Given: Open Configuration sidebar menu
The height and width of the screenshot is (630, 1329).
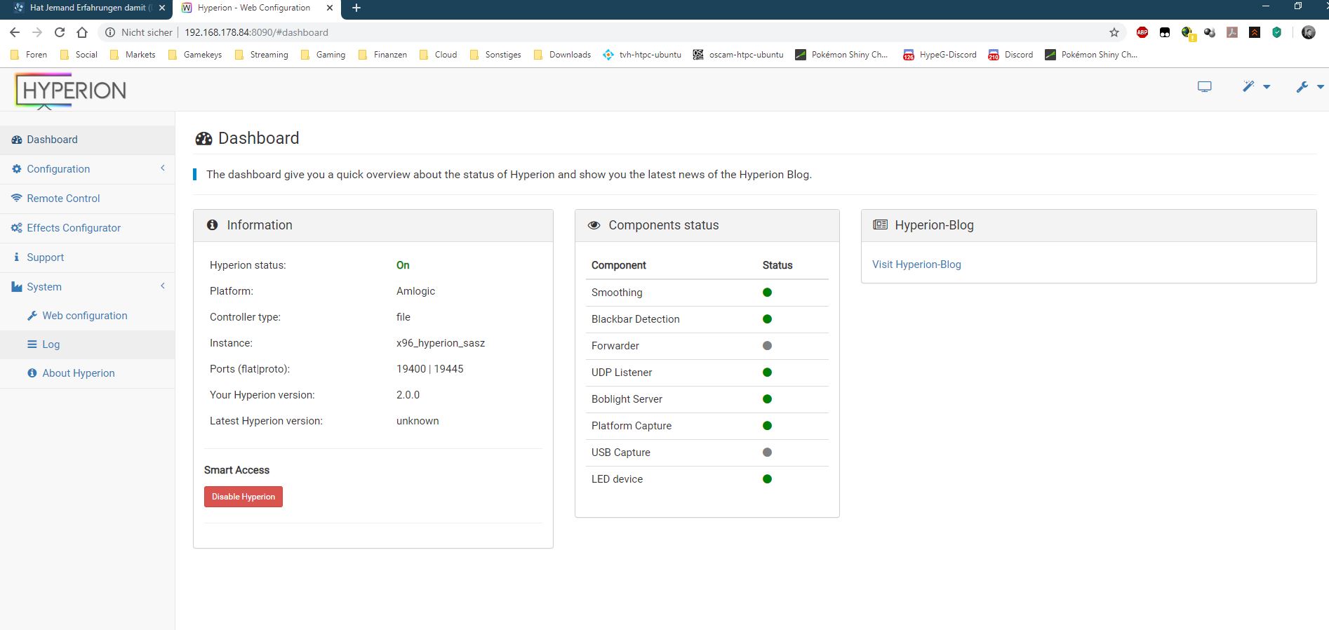Looking at the screenshot, I should [87, 169].
